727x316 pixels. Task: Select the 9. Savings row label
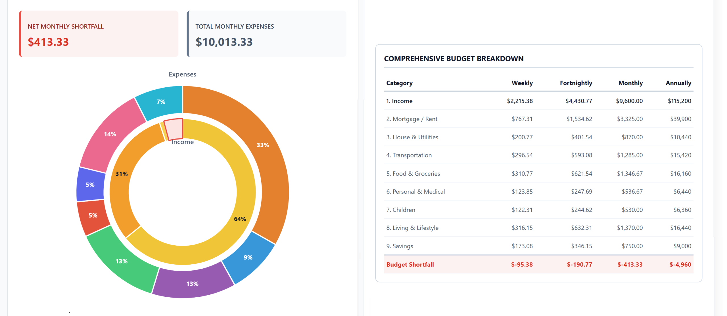click(400, 246)
